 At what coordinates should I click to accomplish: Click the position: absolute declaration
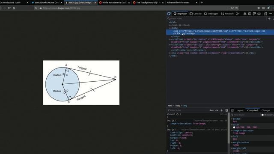tap(182, 135)
